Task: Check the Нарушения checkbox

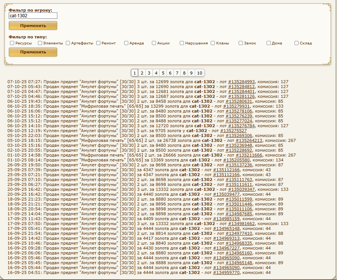Action: (x=182, y=43)
